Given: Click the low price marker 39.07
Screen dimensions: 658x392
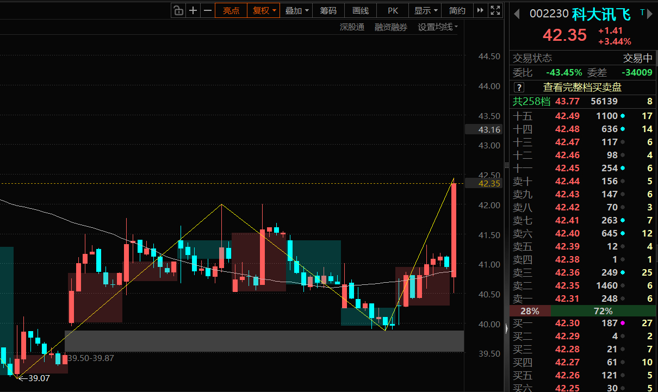Looking at the screenshot, I should [x=39, y=378].
